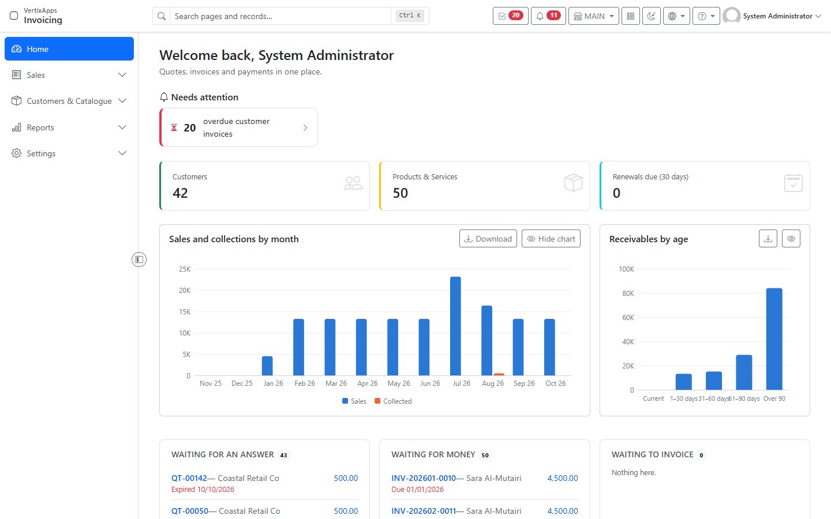Expand the Reports chevron
This screenshot has height=519, width=831.
122,127
